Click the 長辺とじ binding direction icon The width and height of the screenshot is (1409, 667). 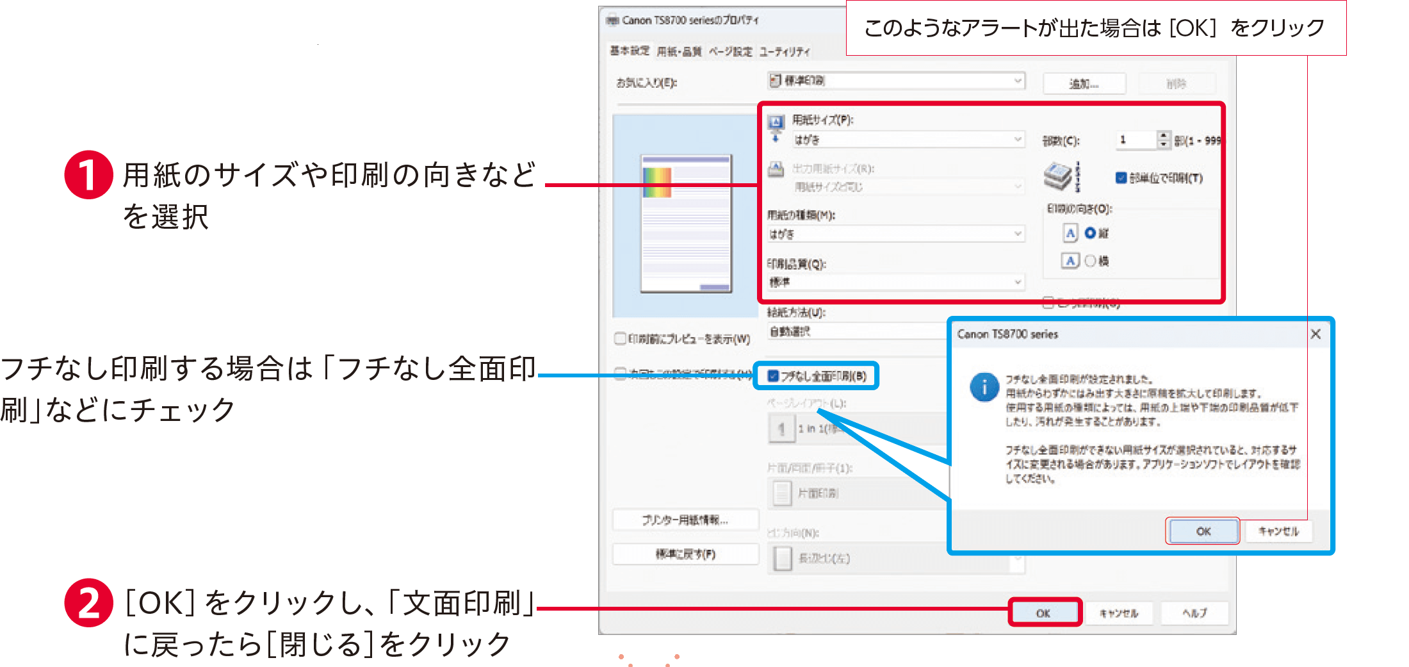[783, 558]
